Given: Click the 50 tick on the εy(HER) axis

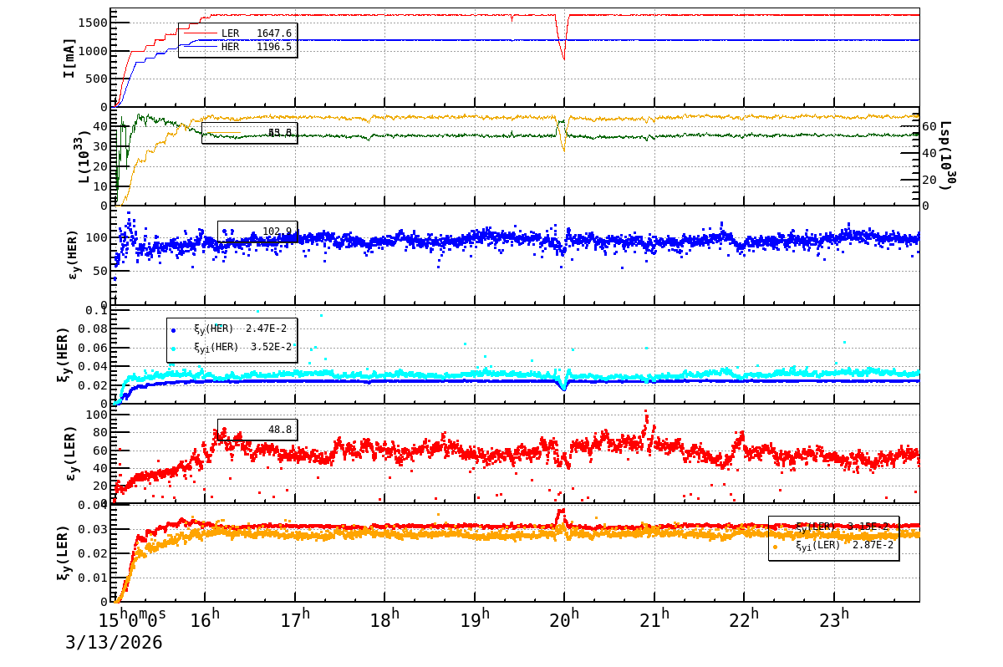Looking at the screenshot, I should [x=101, y=271].
